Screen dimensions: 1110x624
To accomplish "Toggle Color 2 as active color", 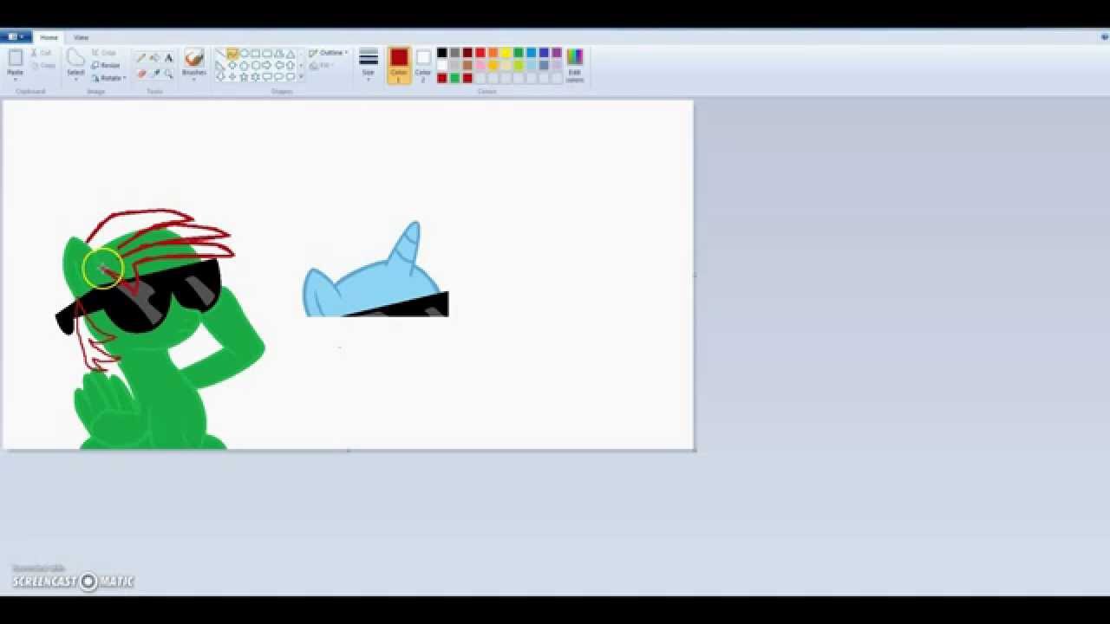I will (x=423, y=64).
